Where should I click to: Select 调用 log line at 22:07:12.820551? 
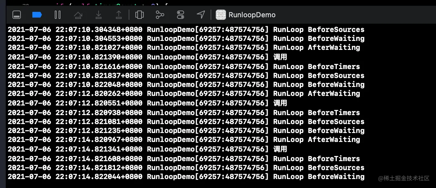147,103
